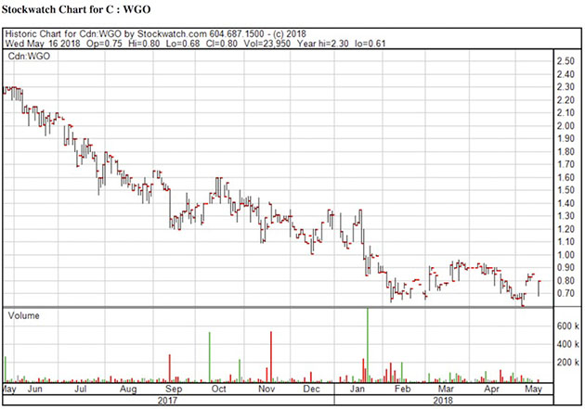Image resolution: width=585 pixels, height=409 pixels.
Task: Select the 0.70 price axis label
Action: tap(565, 294)
